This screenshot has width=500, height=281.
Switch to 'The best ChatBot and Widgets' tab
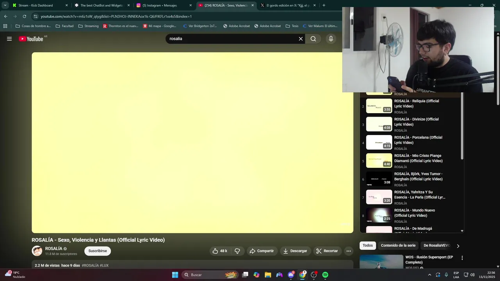[102, 5]
